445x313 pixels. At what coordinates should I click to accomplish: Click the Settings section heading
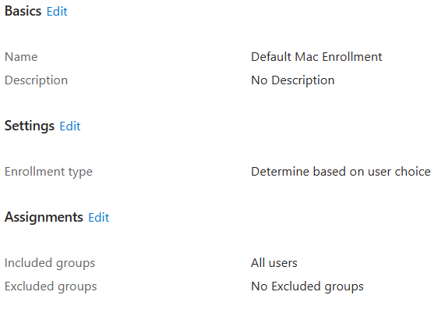click(30, 126)
